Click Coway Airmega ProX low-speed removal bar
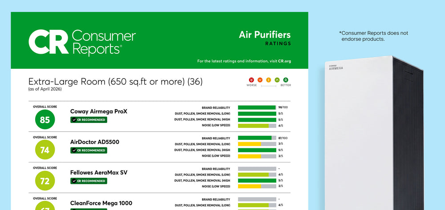445x210 pixels. [257, 114]
